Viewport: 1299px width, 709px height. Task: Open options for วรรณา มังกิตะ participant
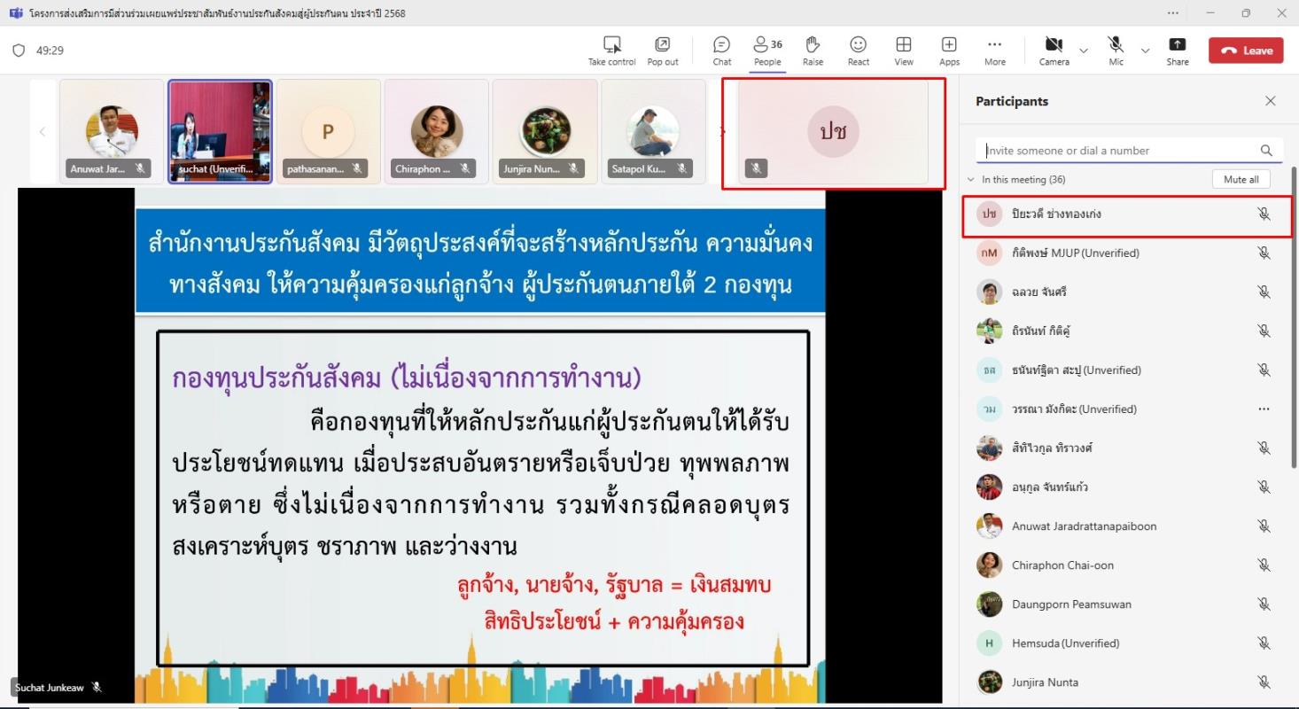coord(1264,409)
